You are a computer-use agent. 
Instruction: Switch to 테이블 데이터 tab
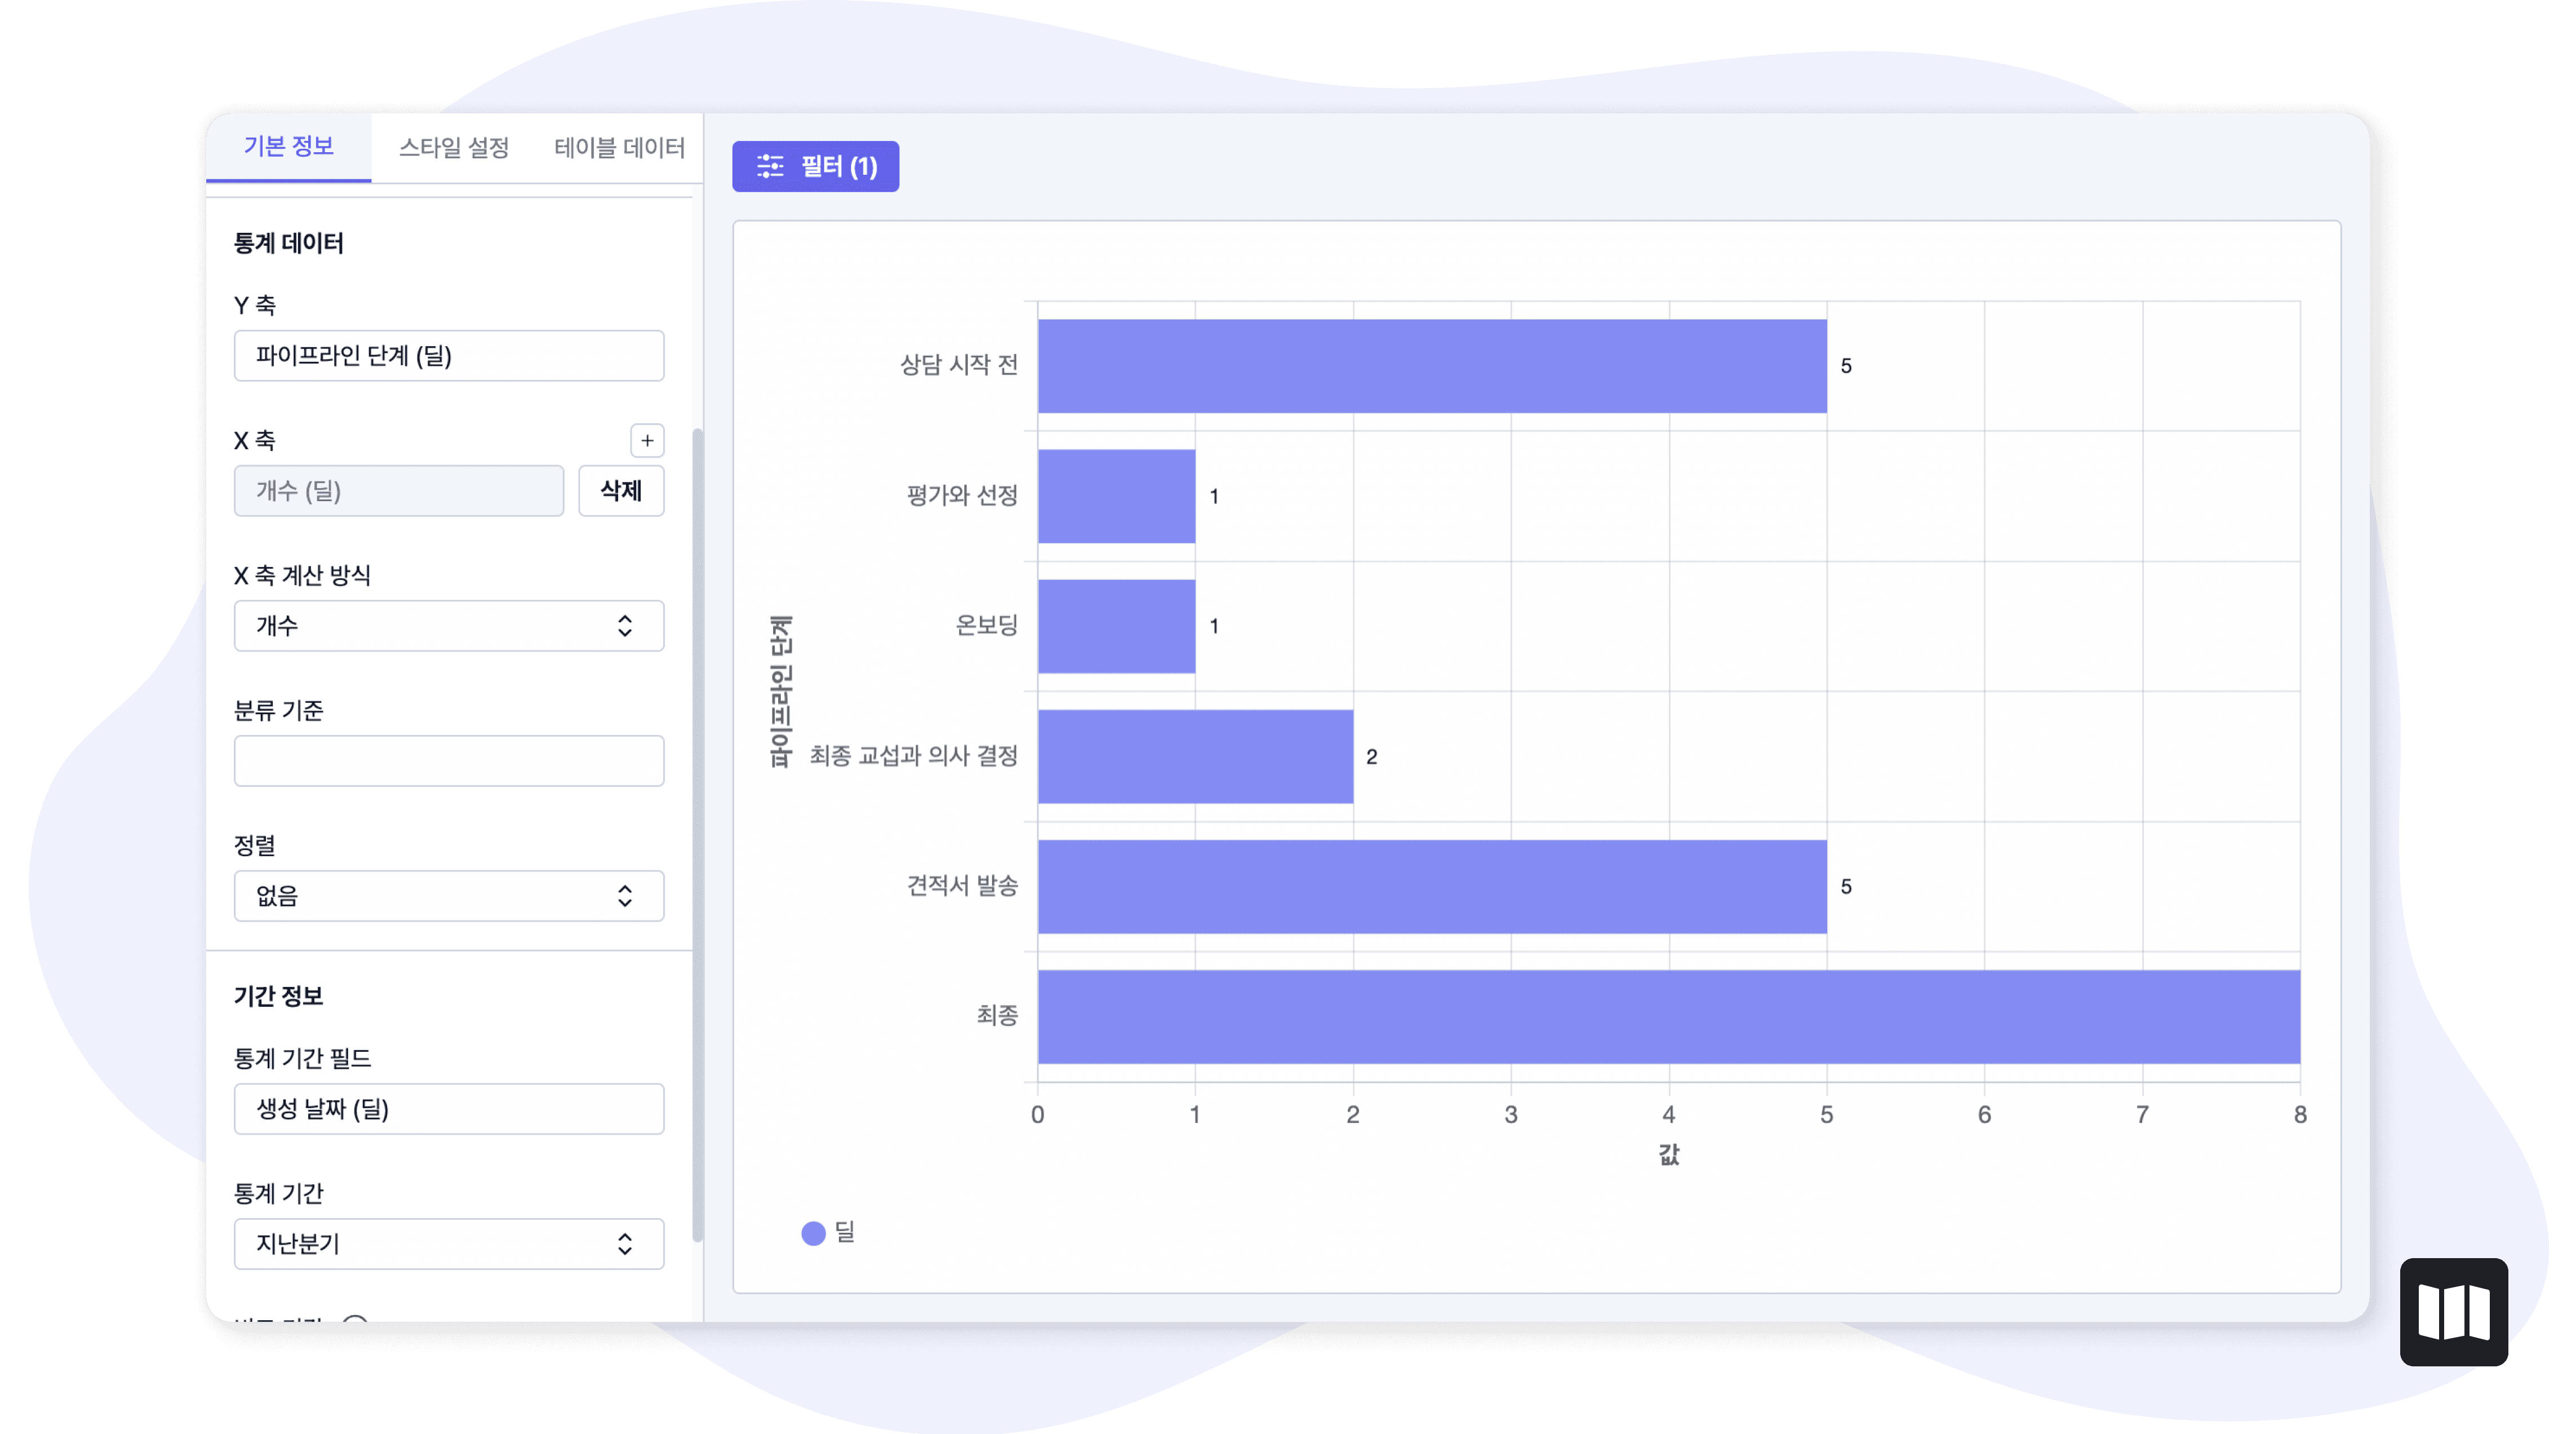point(619,148)
